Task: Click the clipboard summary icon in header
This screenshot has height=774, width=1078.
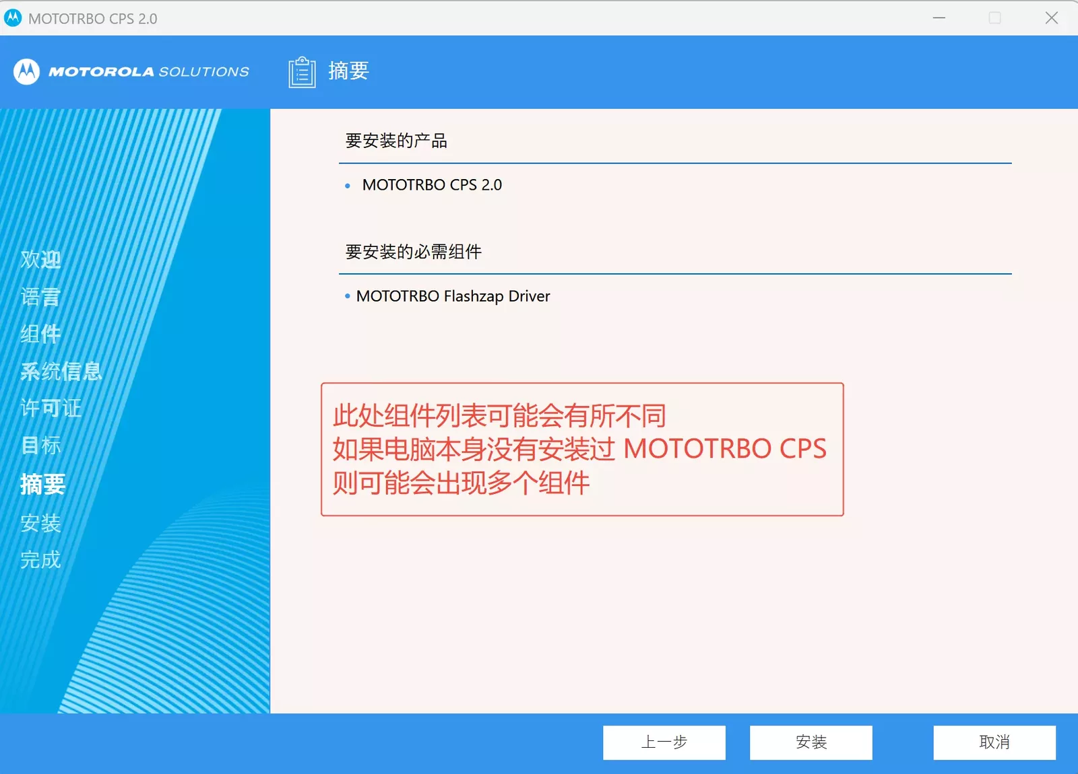Action: (x=302, y=72)
